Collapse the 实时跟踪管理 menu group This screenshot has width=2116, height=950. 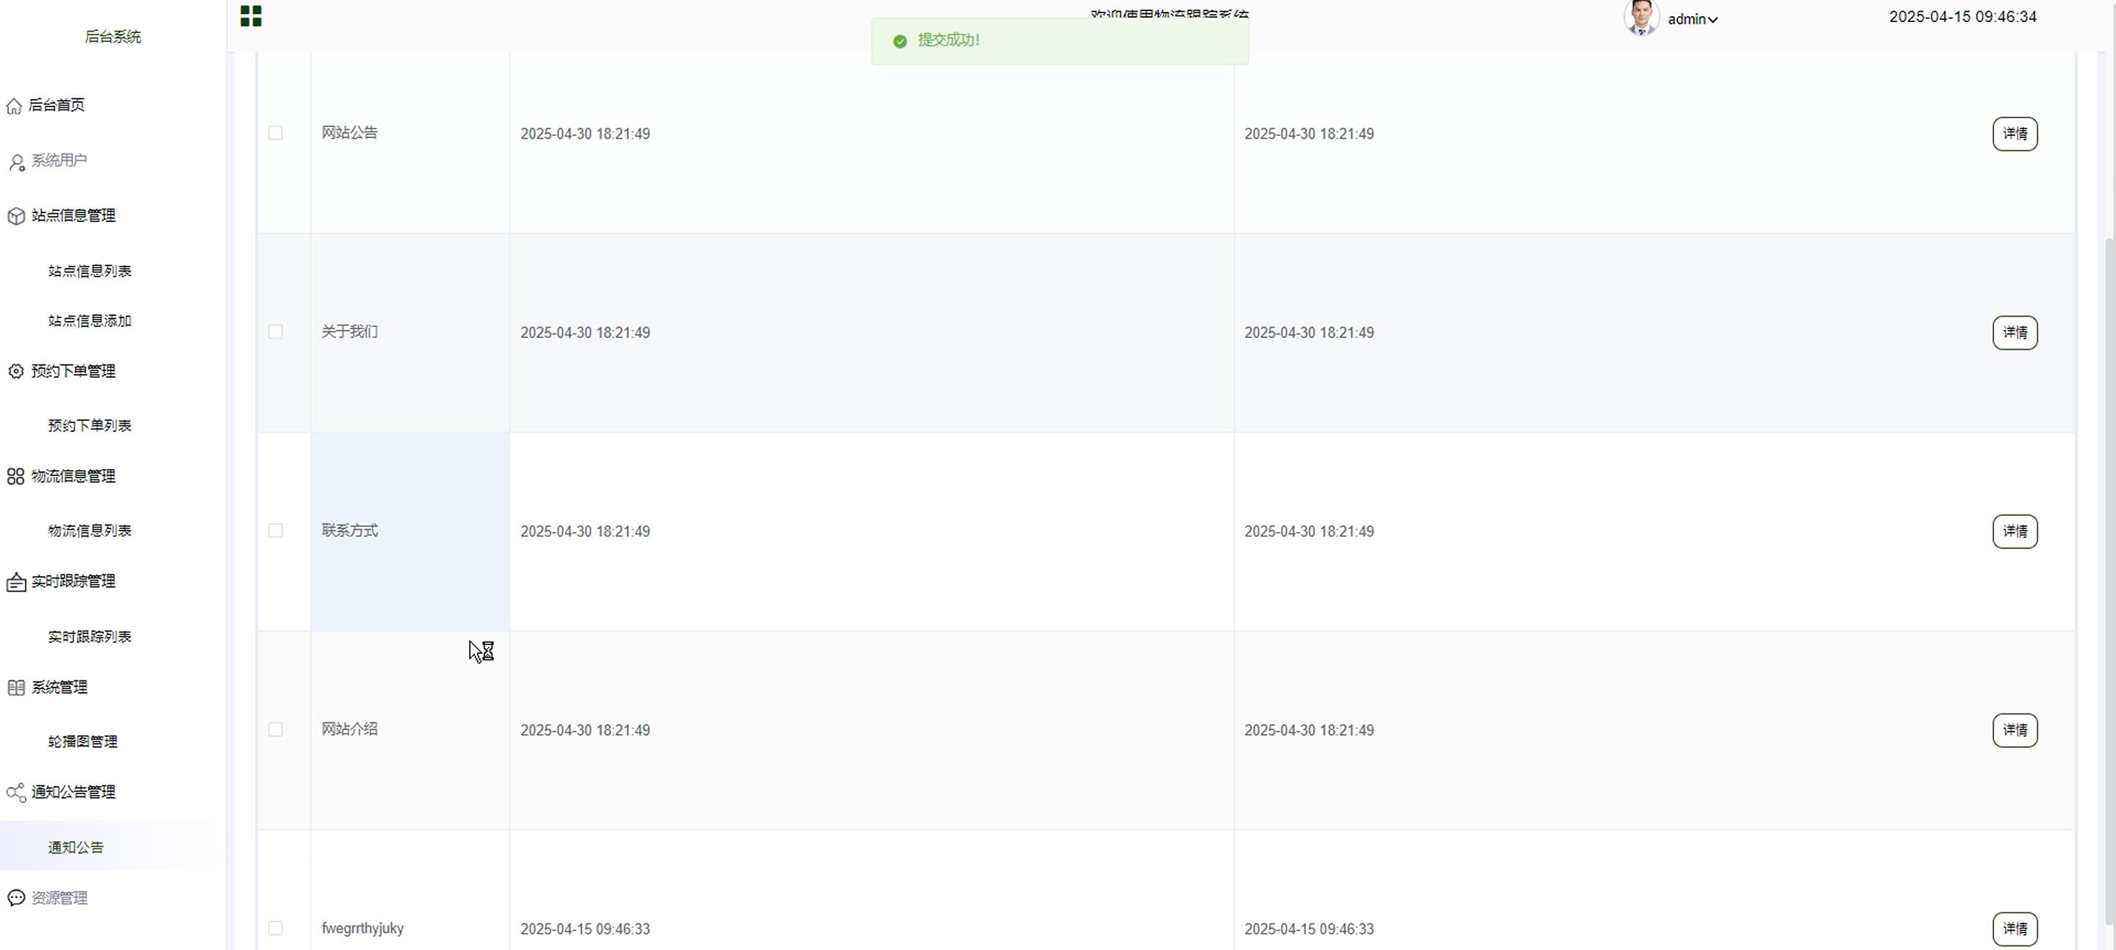click(x=73, y=581)
